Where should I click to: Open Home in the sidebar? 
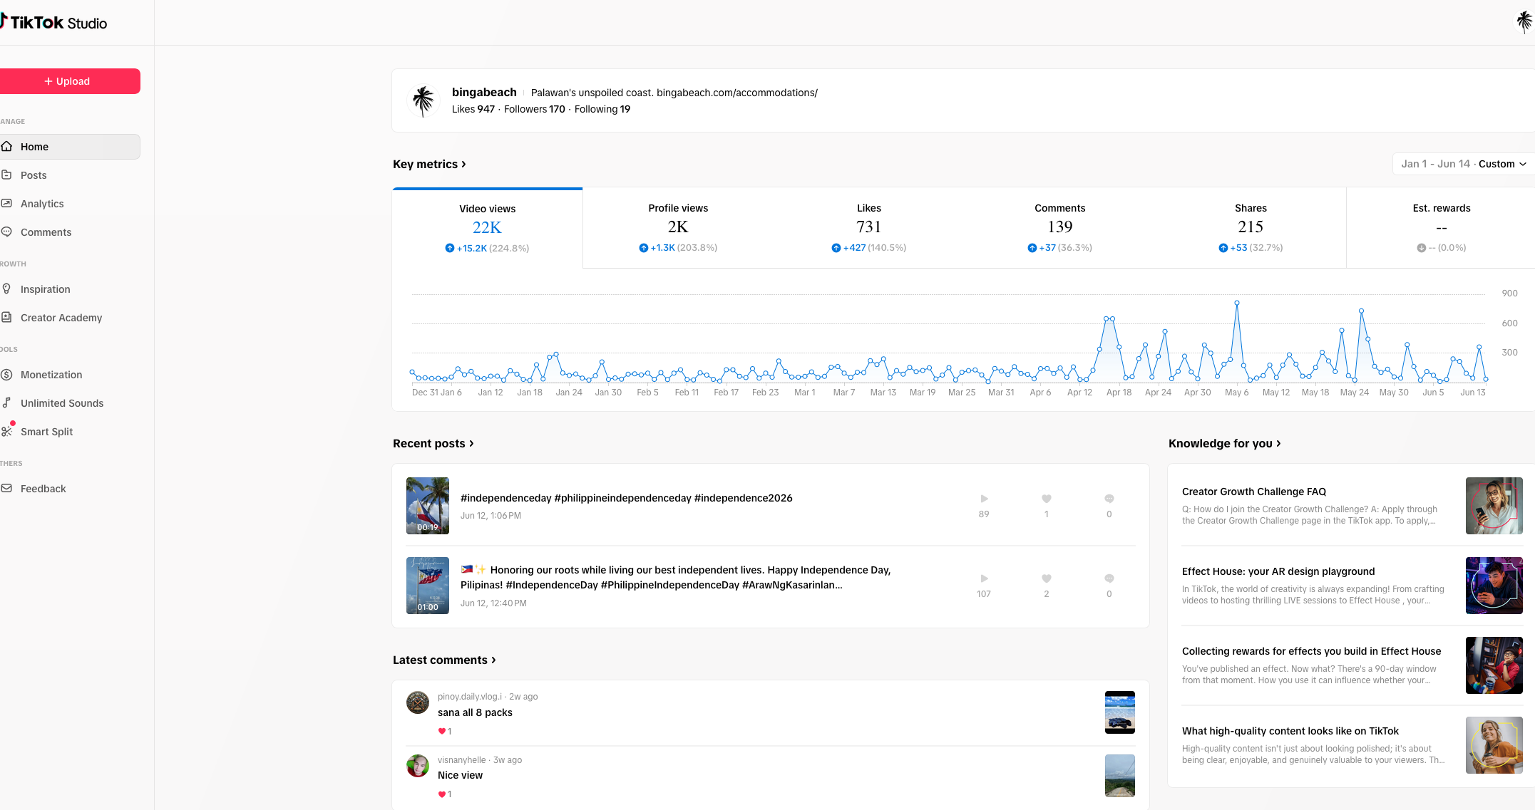click(69, 147)
